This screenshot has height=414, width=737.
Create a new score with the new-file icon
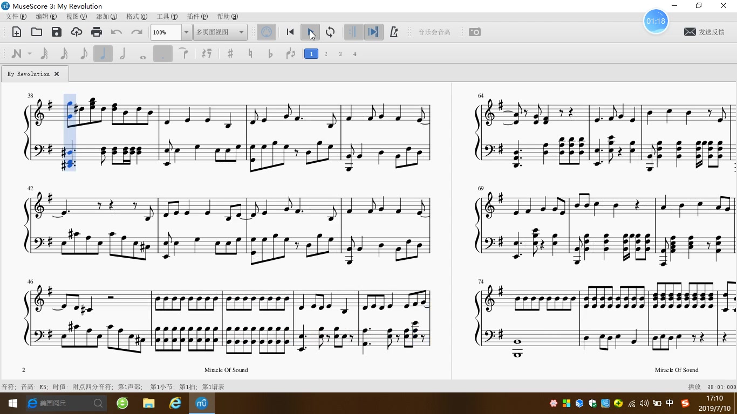(x=17, y=32)
